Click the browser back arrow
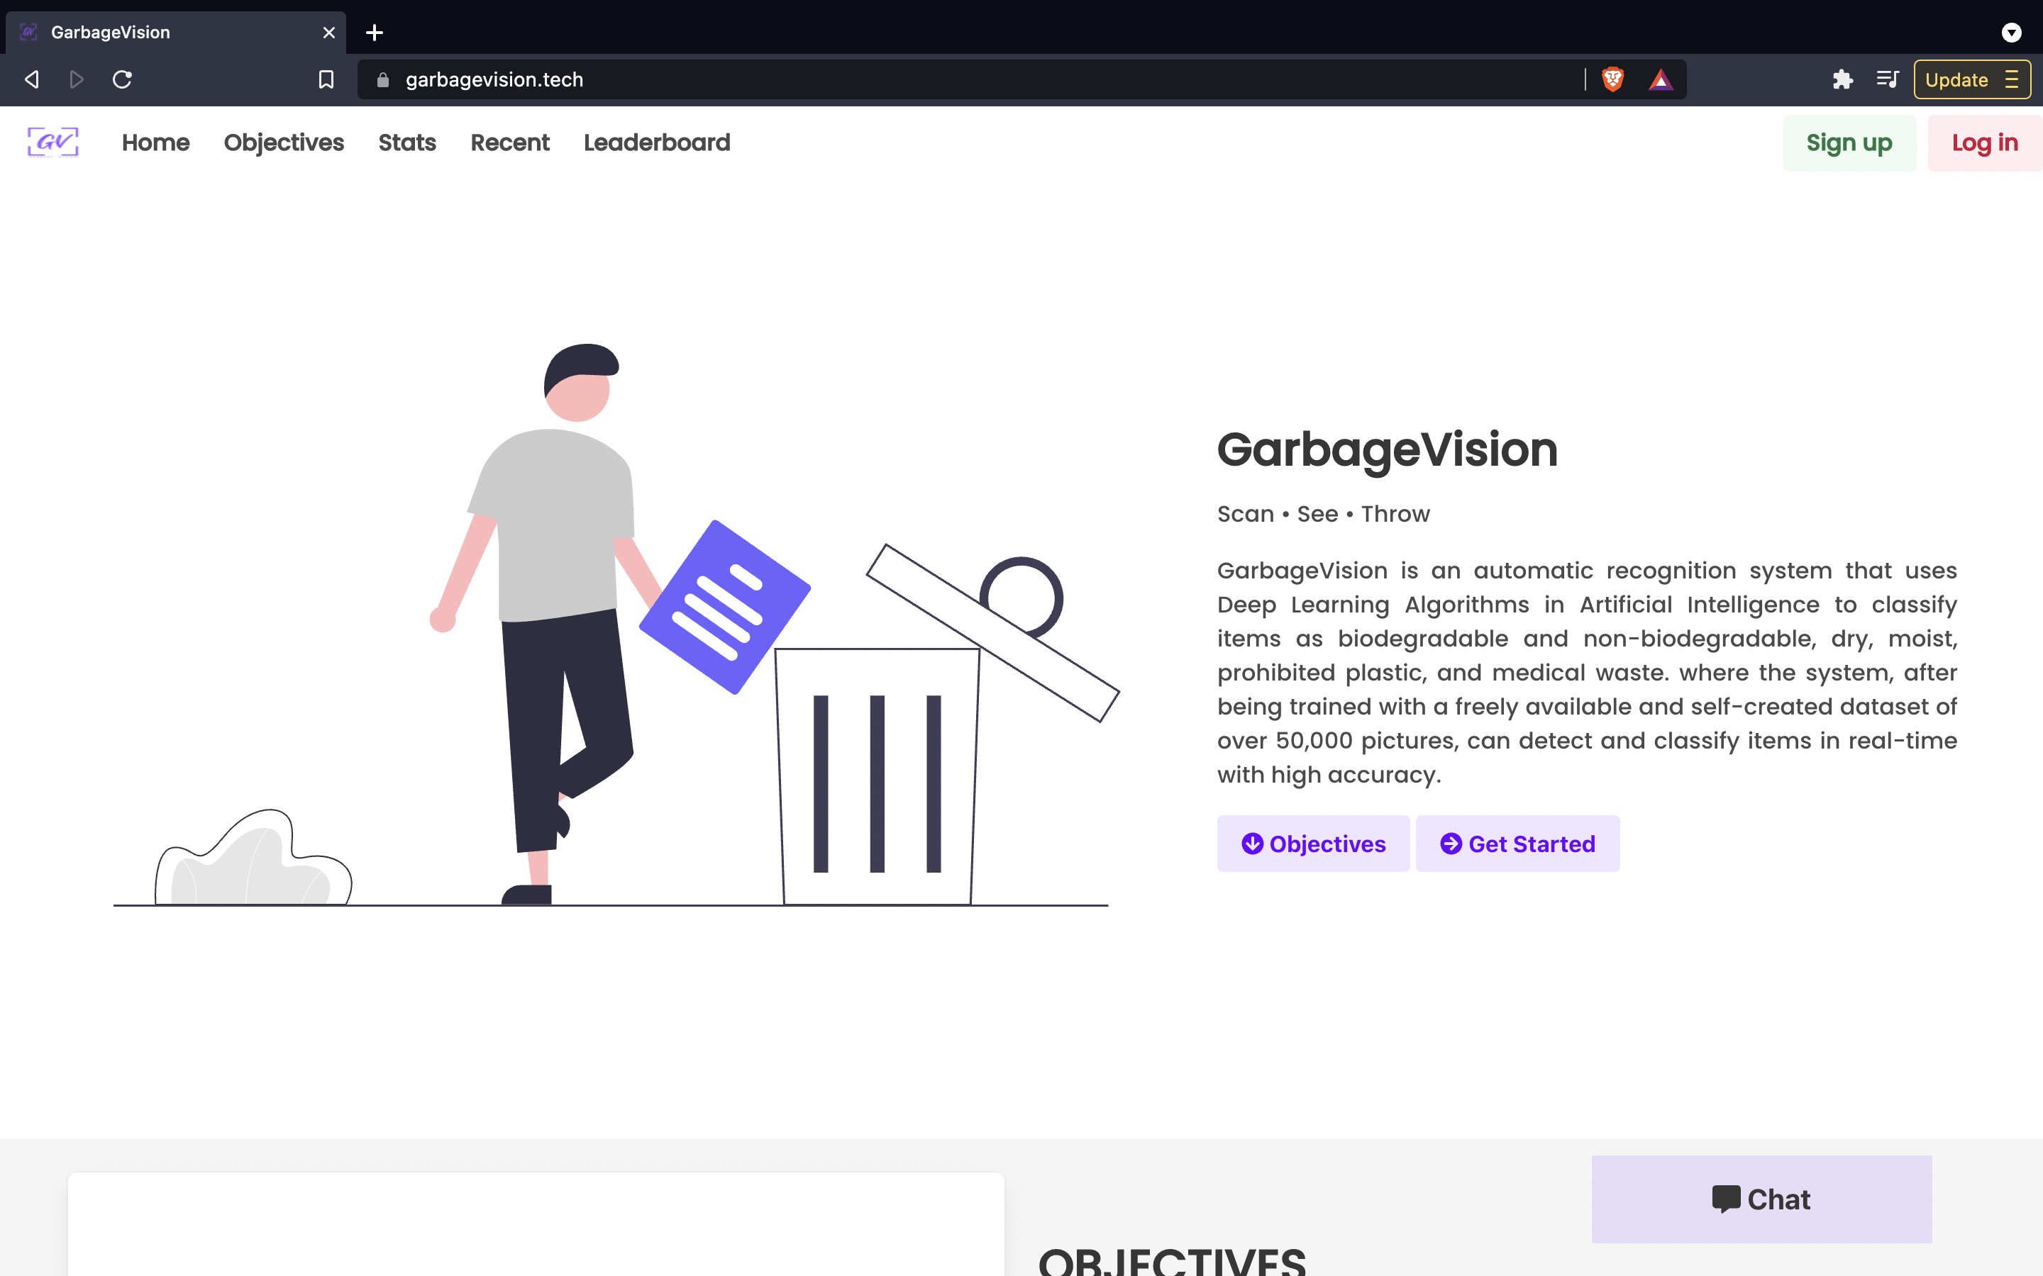 pyautogui.click(x=32, y=79)
